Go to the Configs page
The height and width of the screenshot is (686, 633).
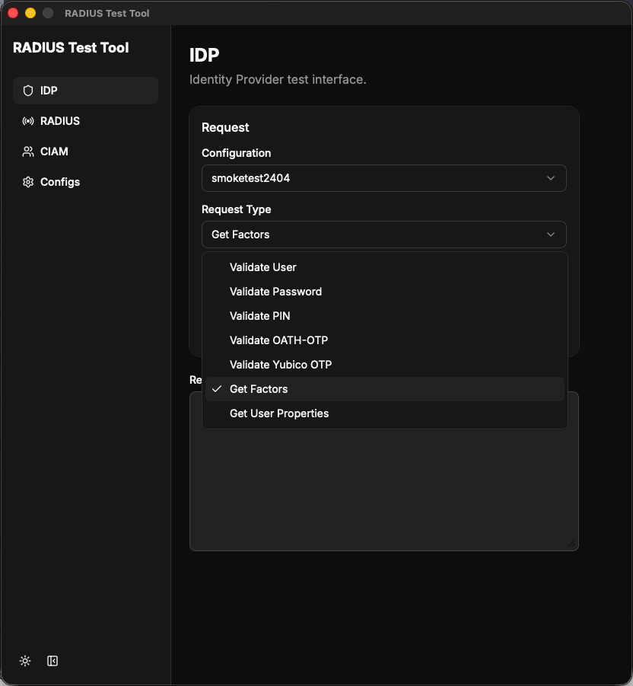point(86,182)
